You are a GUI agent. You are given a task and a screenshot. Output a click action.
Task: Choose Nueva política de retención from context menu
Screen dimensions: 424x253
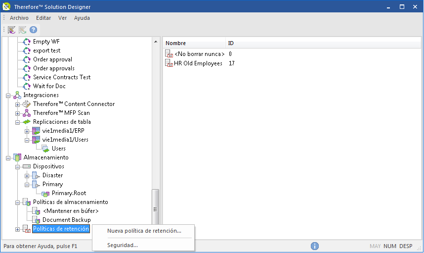[144, 231]
